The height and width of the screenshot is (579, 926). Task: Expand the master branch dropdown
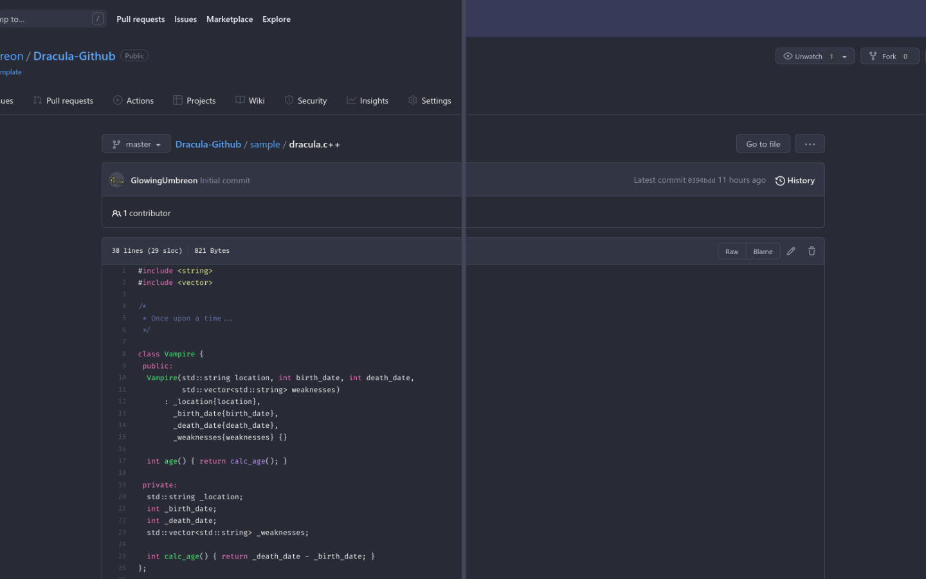136,143
